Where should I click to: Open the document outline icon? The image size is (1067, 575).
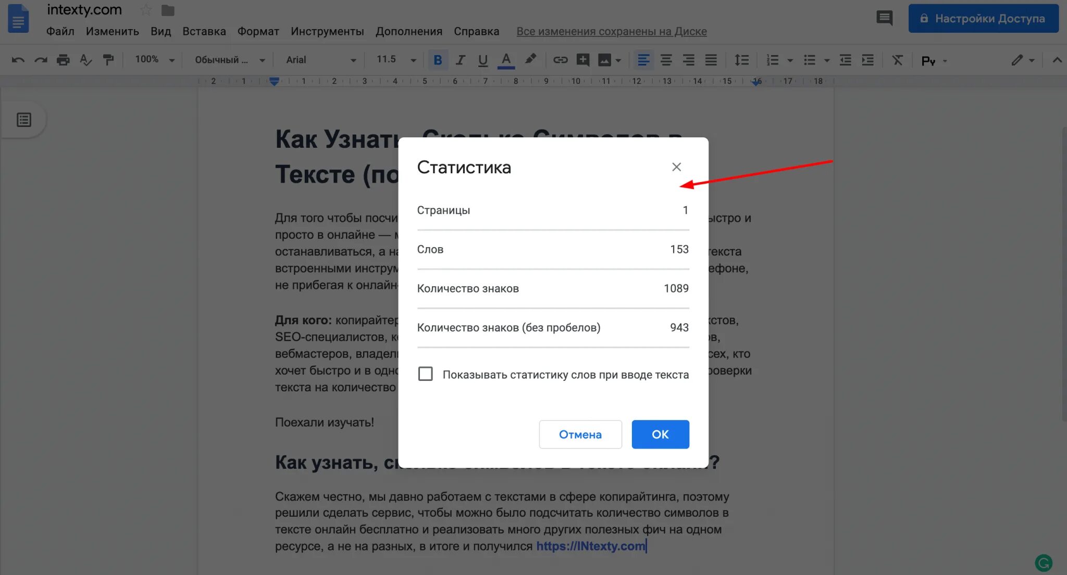click(x=24, y=120)
